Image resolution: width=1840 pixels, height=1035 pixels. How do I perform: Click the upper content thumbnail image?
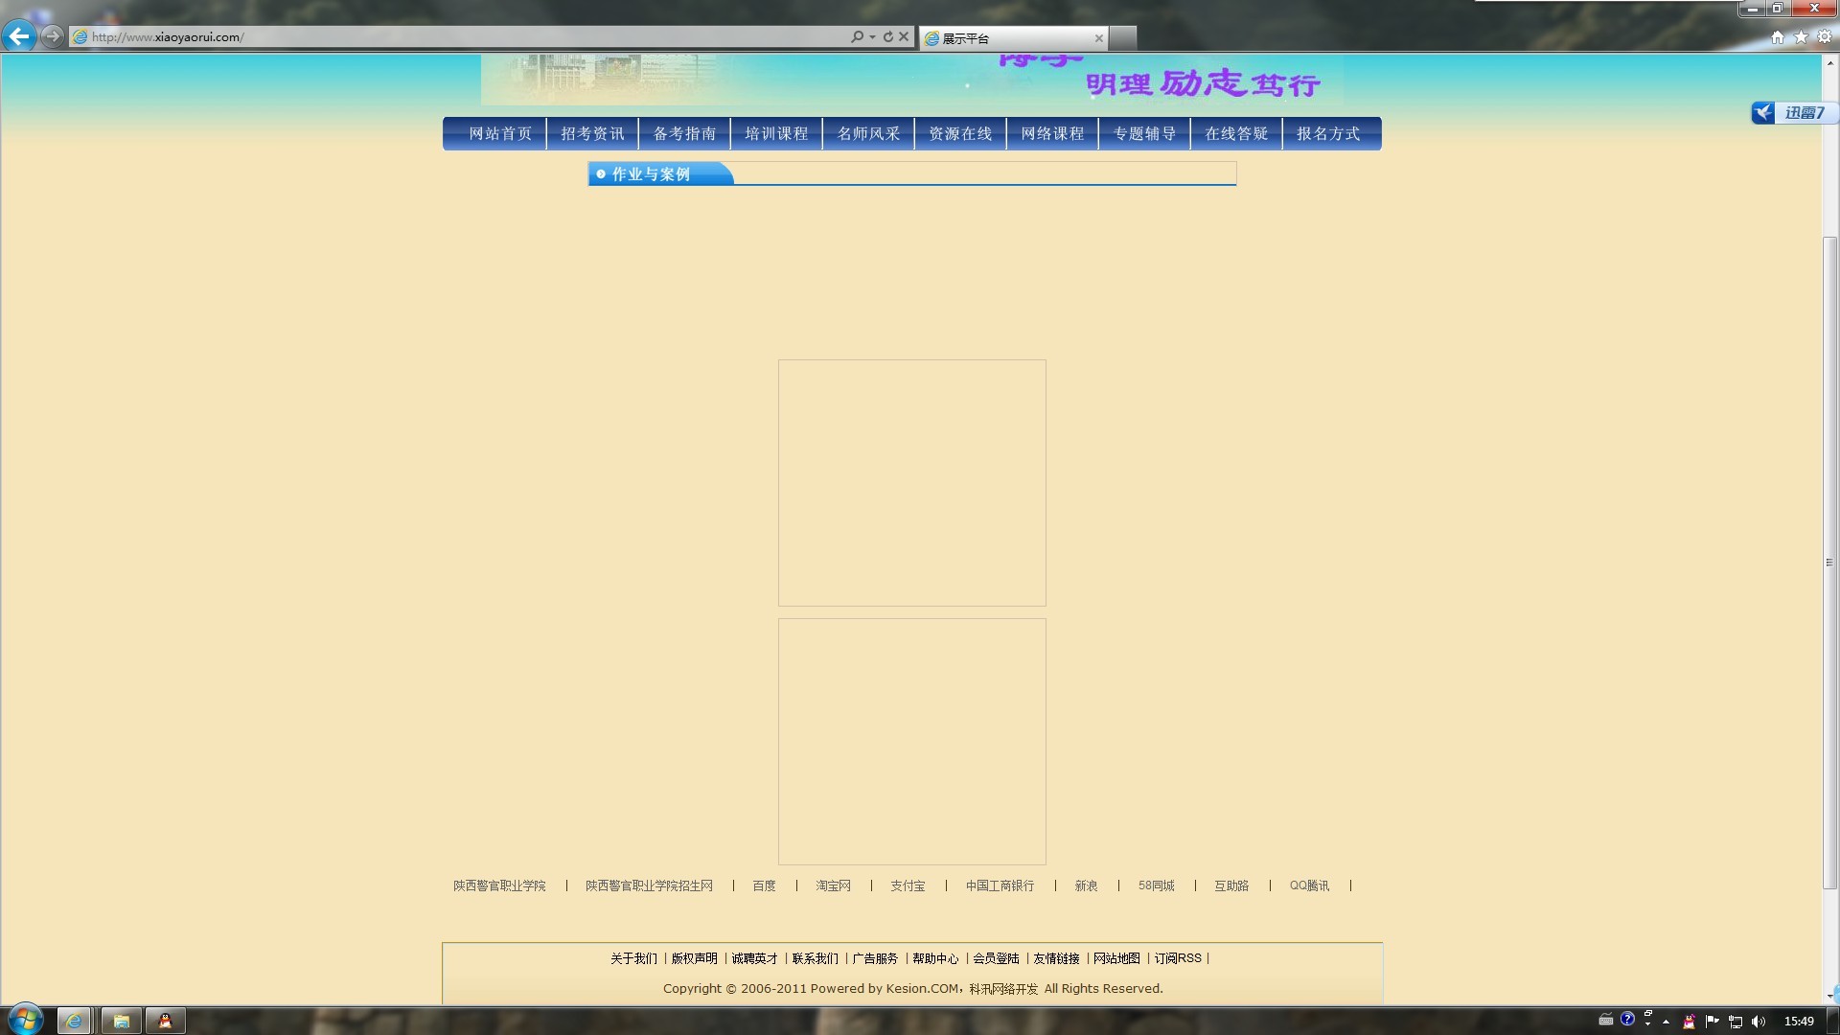click(x=912, y=483)
